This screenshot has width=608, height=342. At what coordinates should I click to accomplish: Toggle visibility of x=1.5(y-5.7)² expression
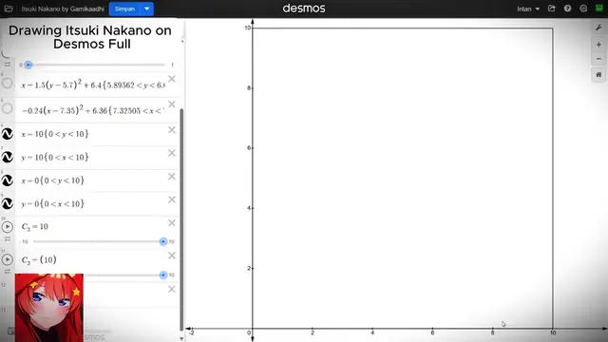pyautogui.click(x=7, y=83)
